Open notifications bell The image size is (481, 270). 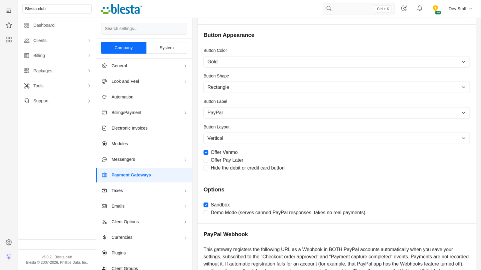[x=420, y=8]
